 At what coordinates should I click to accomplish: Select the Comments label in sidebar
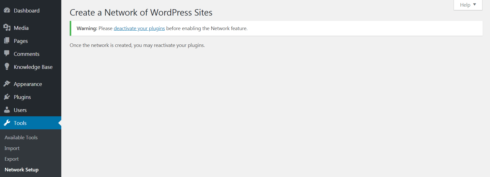pos(27,54)
